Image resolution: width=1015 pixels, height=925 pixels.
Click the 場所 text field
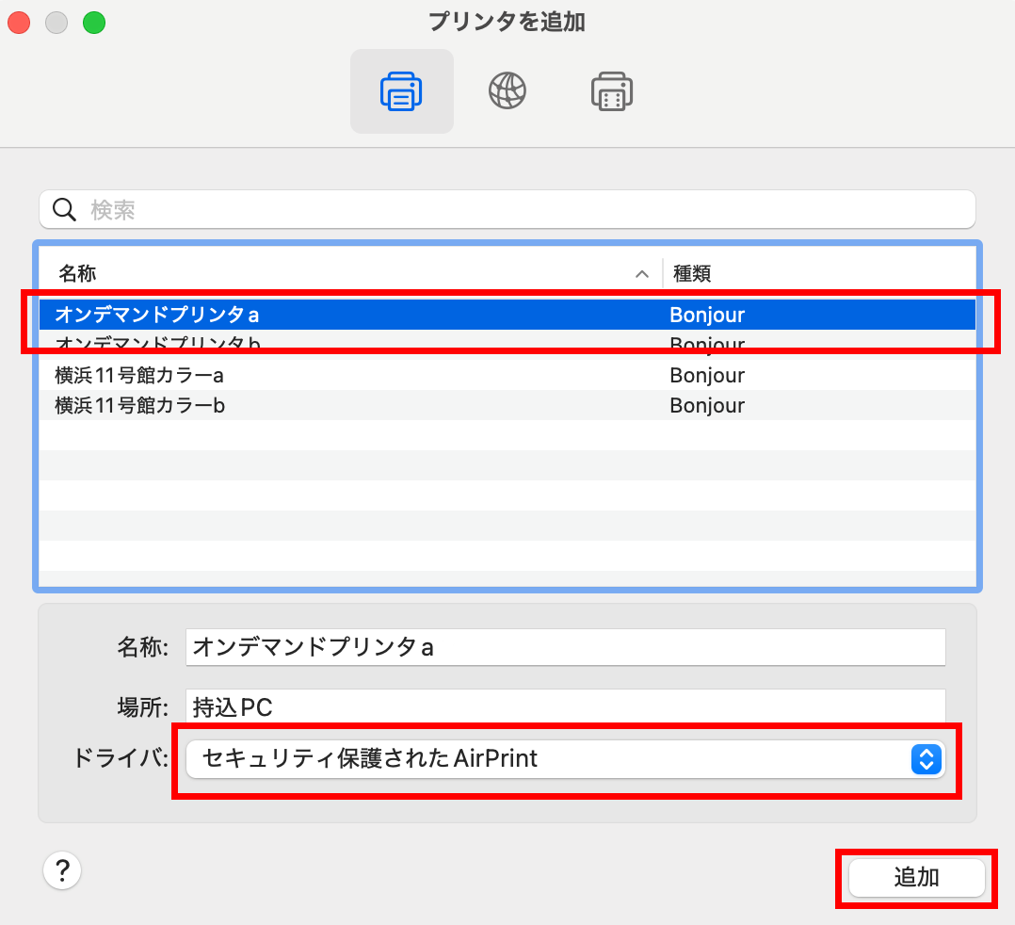[x=565, y=706]
